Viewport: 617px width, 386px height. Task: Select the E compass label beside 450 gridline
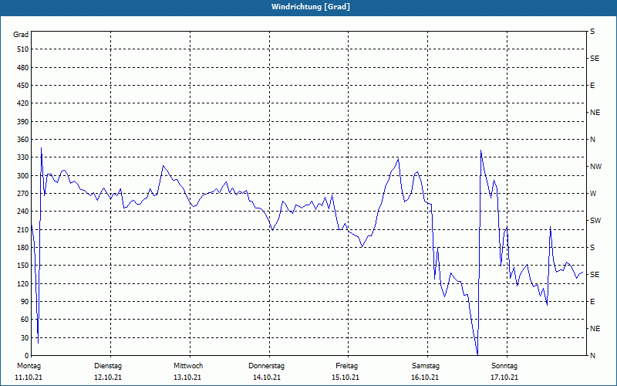pyautogui.click(x=592, y=86)
